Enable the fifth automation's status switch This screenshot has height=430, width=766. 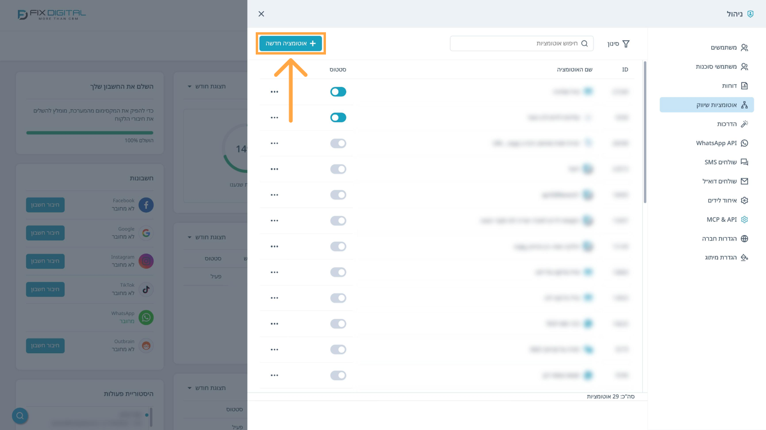click(338, 195)
